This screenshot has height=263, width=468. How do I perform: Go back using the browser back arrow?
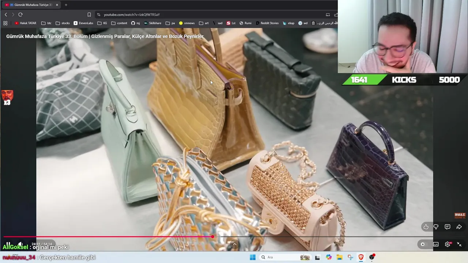6,15
